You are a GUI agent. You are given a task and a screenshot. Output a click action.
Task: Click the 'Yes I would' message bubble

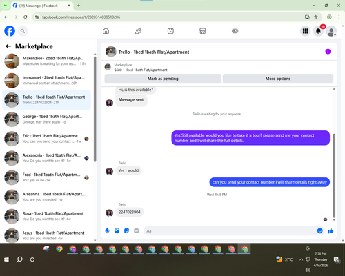coord(128,170)
